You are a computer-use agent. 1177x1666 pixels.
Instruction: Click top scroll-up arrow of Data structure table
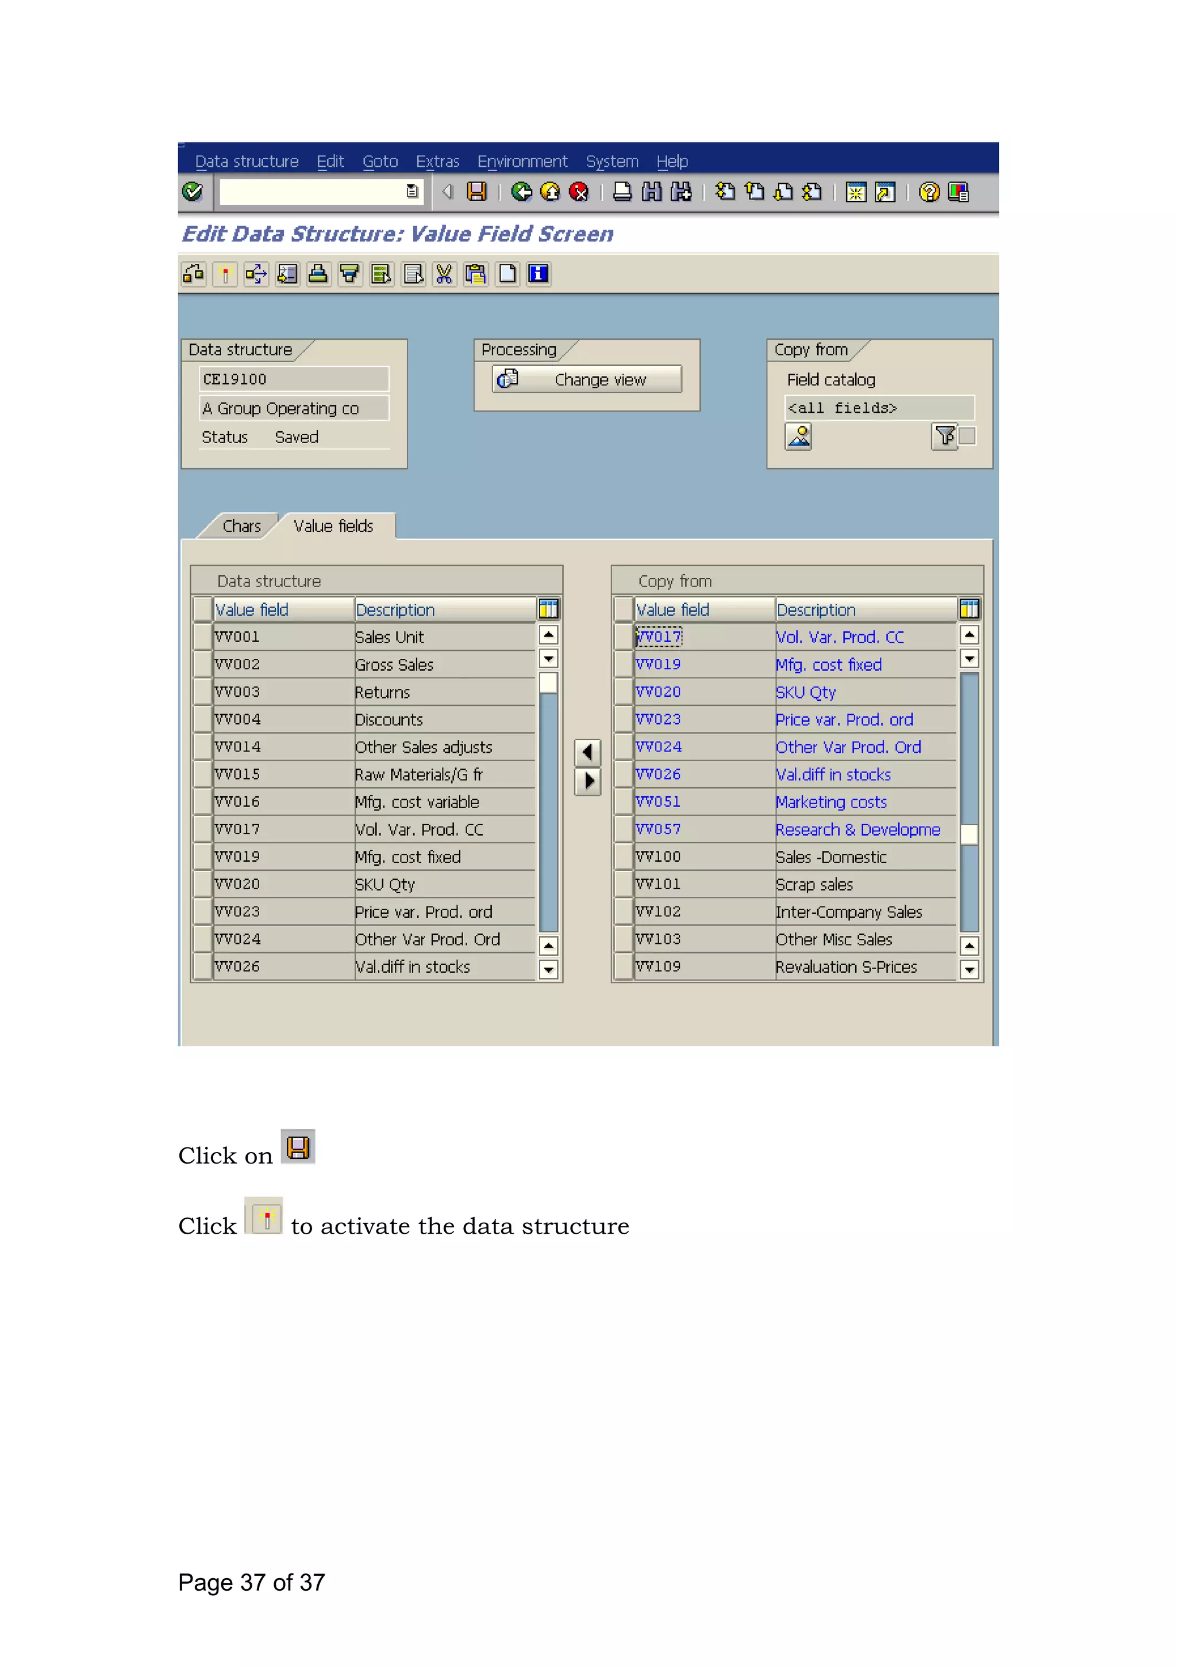[549, 635]
